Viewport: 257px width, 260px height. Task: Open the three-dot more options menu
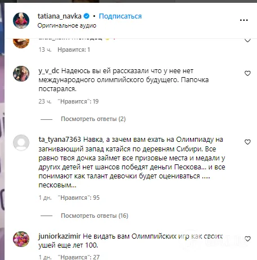point(244,20)
